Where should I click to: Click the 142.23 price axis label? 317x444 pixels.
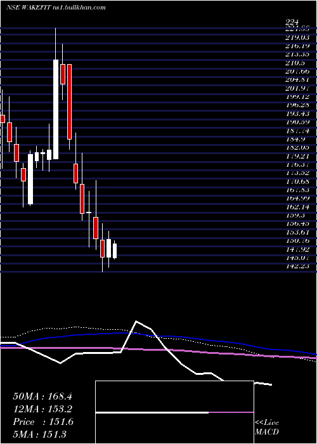tap(297, 266)
